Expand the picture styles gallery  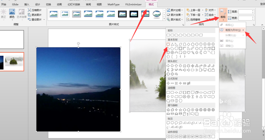(x=164, y=19)
